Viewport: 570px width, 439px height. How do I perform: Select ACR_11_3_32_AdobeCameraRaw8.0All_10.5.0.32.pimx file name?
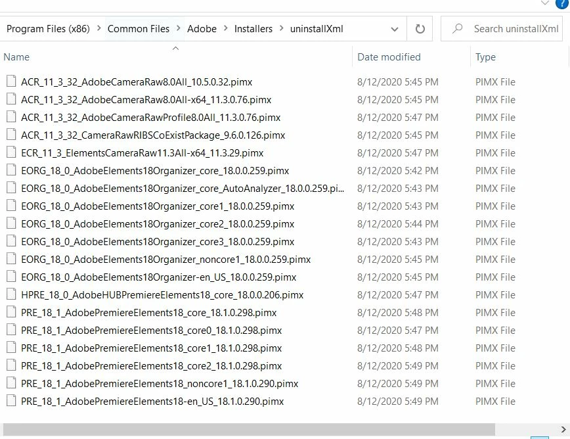coord(137,82)
